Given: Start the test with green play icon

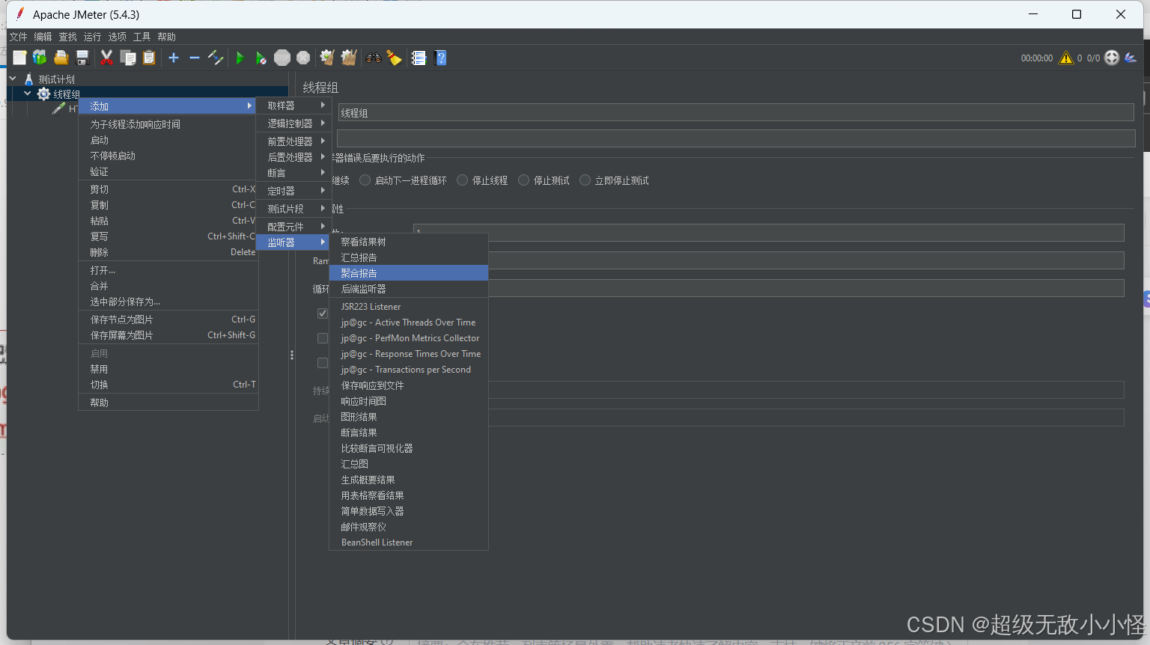Looking at the screenshot, I should [240, 58].
